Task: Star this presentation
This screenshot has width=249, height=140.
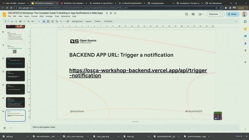Action: 107,13
